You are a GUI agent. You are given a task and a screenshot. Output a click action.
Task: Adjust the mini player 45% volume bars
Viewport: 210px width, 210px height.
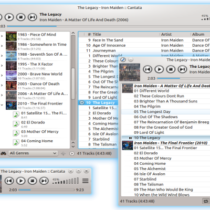pyautogui.click(x=66, y=181)
